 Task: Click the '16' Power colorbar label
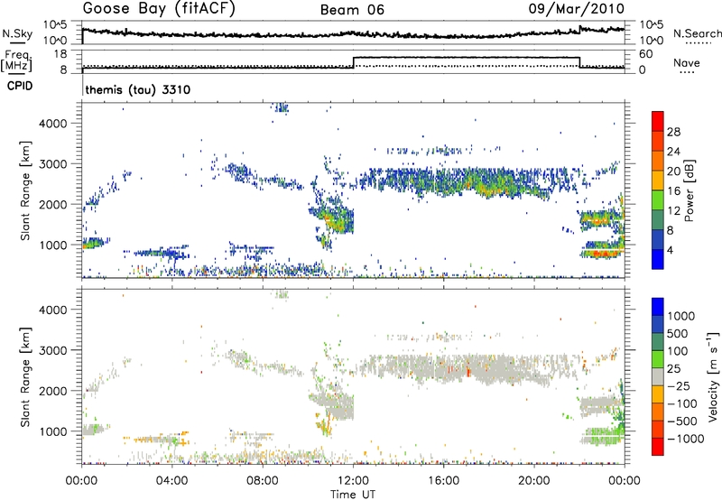pos(673,191)
